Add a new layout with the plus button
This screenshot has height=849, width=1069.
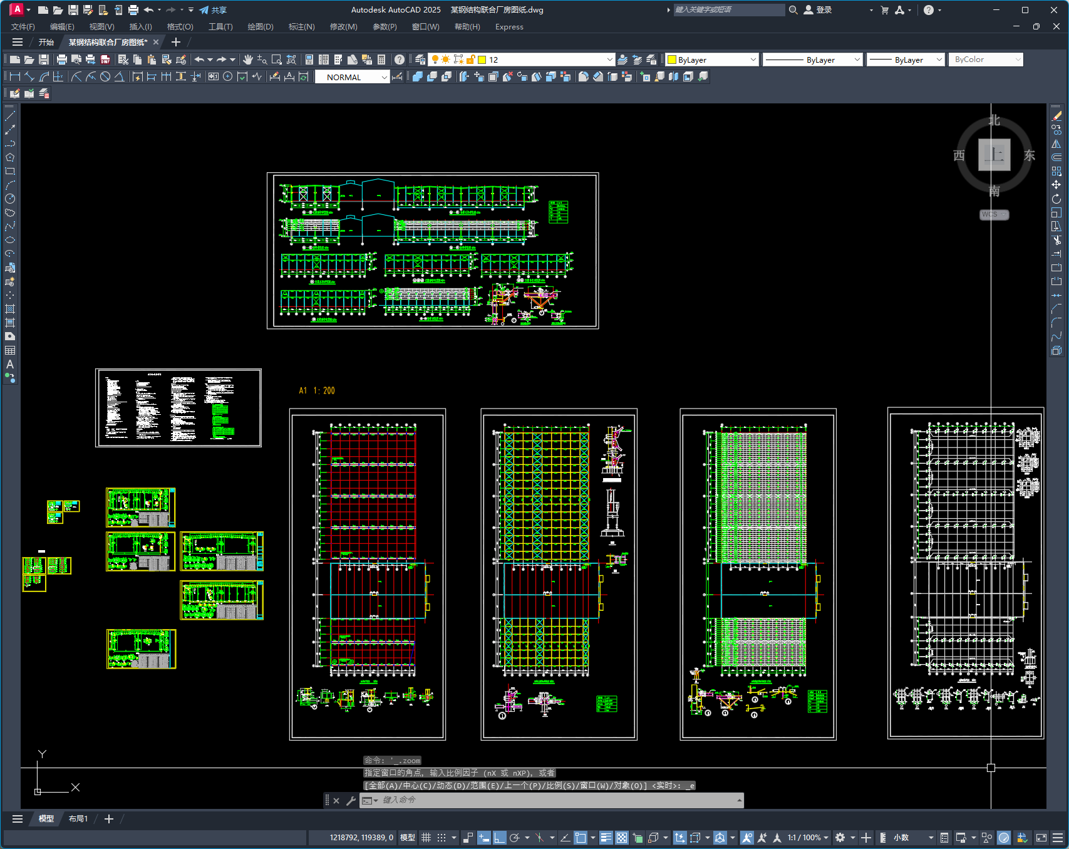pos(109,819)
